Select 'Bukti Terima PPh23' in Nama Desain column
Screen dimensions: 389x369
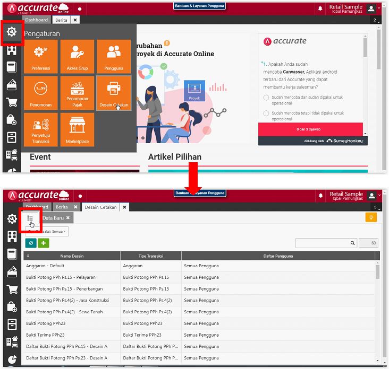[x=45, y=335]
